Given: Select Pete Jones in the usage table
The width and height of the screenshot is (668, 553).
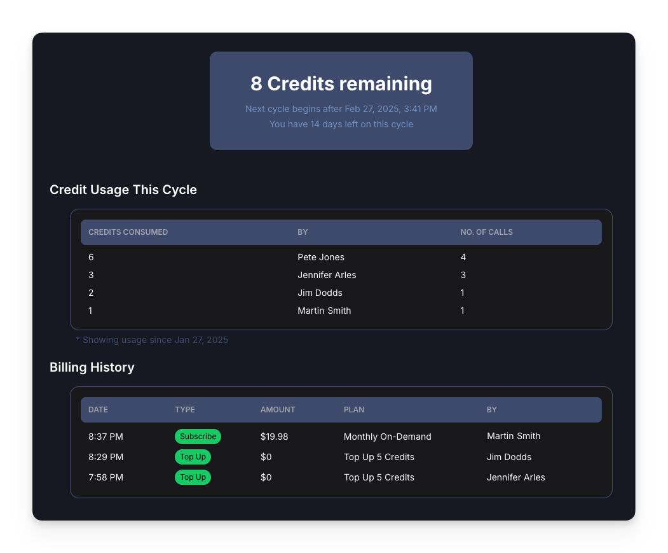Looking at the screenshot, I should (x=320, y=257).
